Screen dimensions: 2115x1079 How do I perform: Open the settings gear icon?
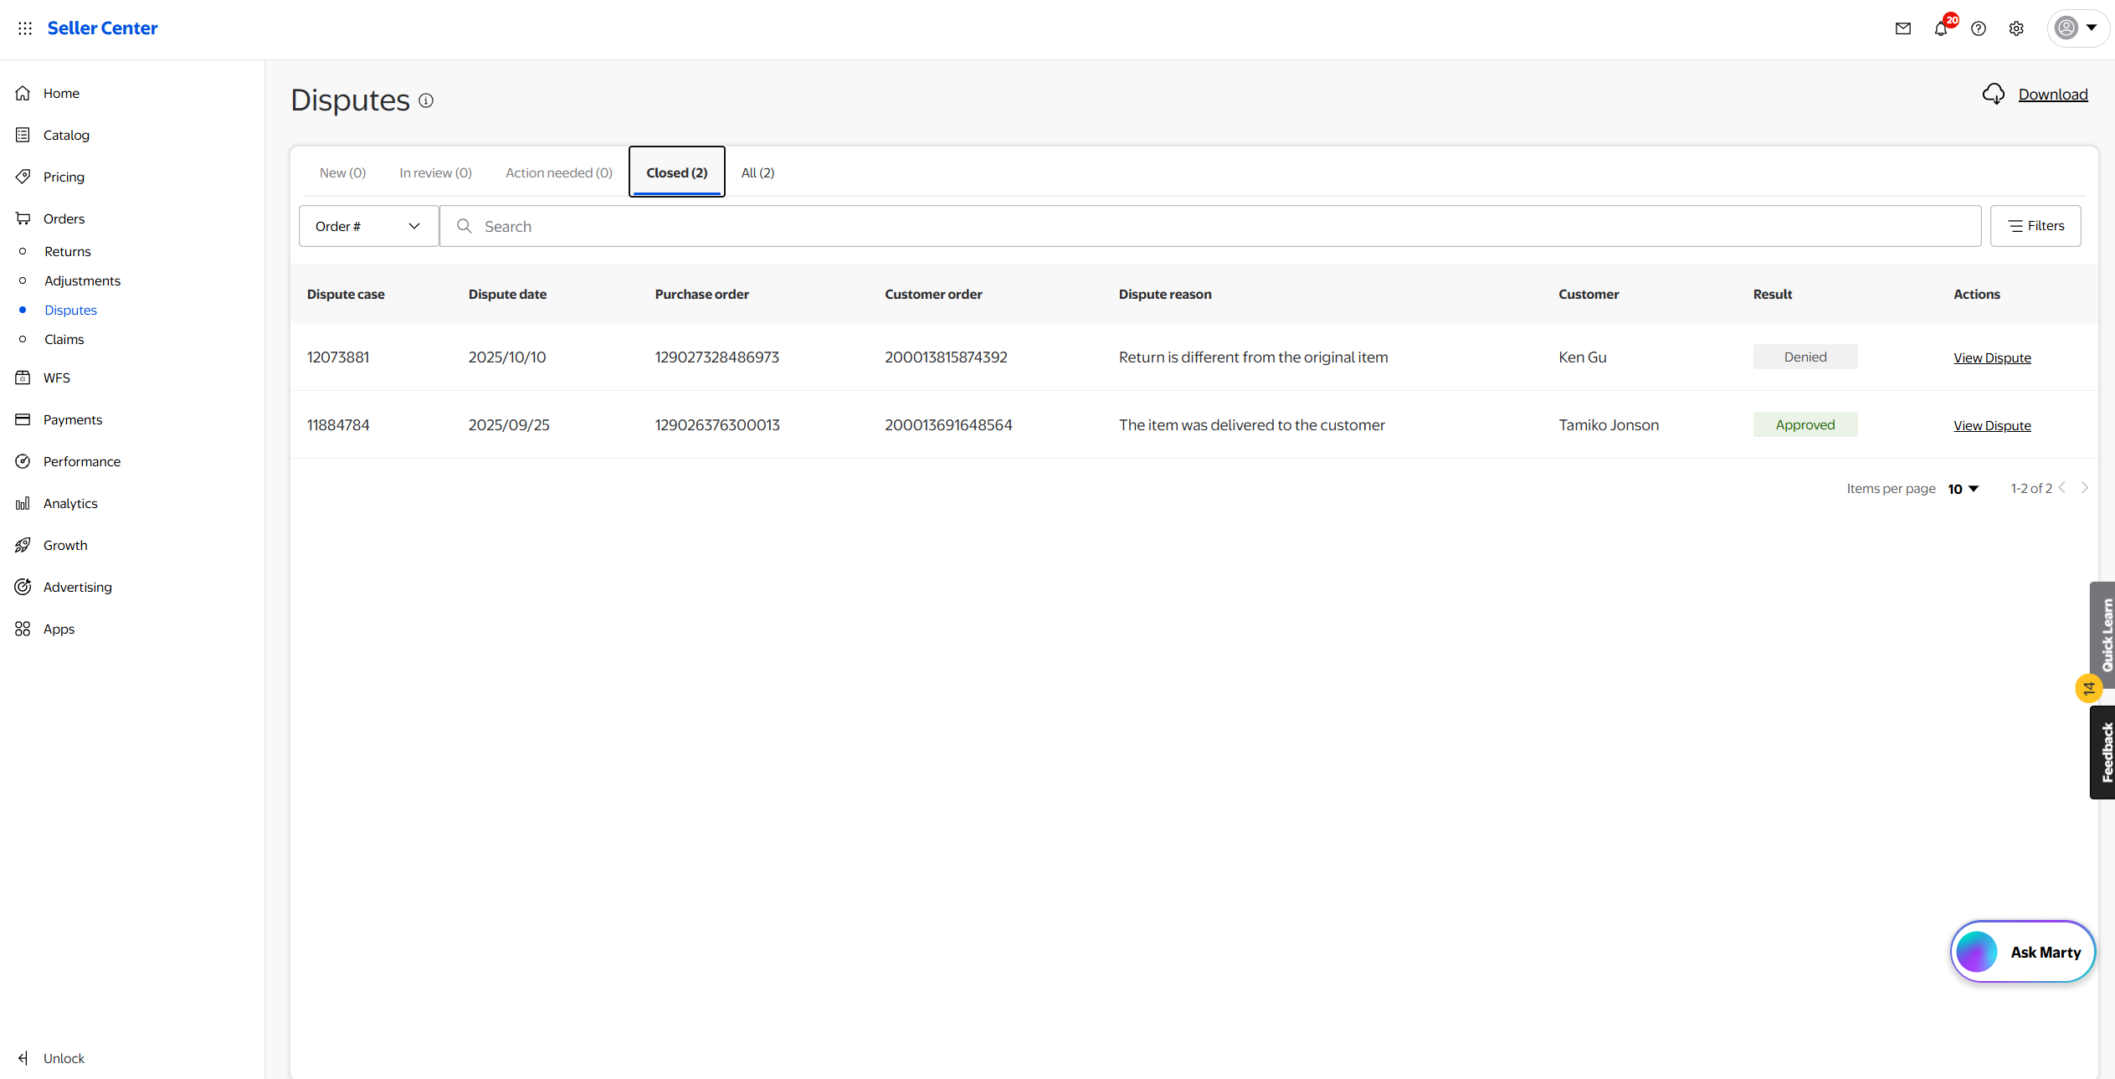(2016, 28)
